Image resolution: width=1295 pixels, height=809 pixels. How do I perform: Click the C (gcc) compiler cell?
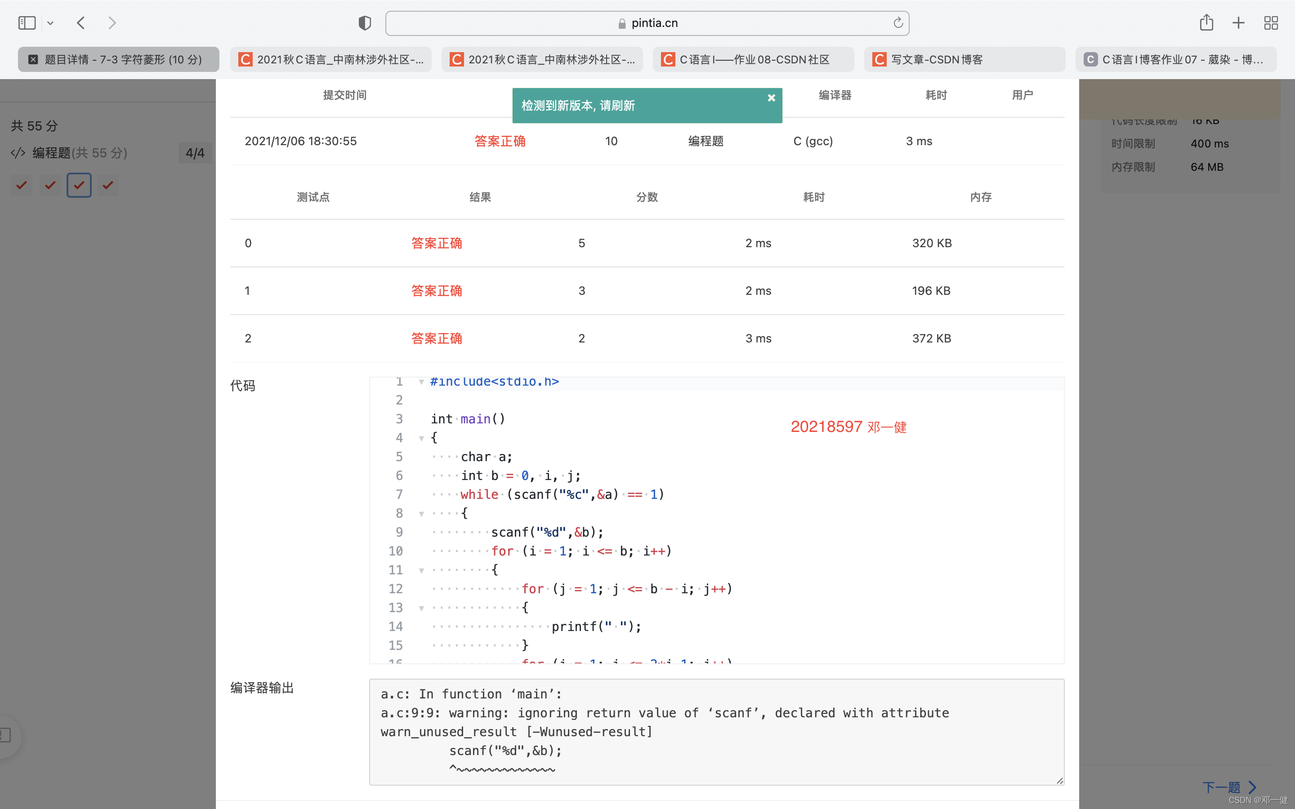[813, 141]
